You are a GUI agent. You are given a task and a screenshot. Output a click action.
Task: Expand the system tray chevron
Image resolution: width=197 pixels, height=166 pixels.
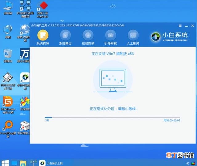point(187,163)
